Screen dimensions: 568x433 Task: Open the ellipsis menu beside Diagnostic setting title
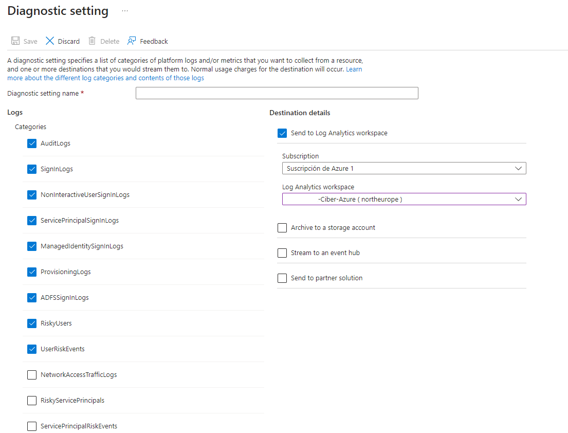point(125,11)
